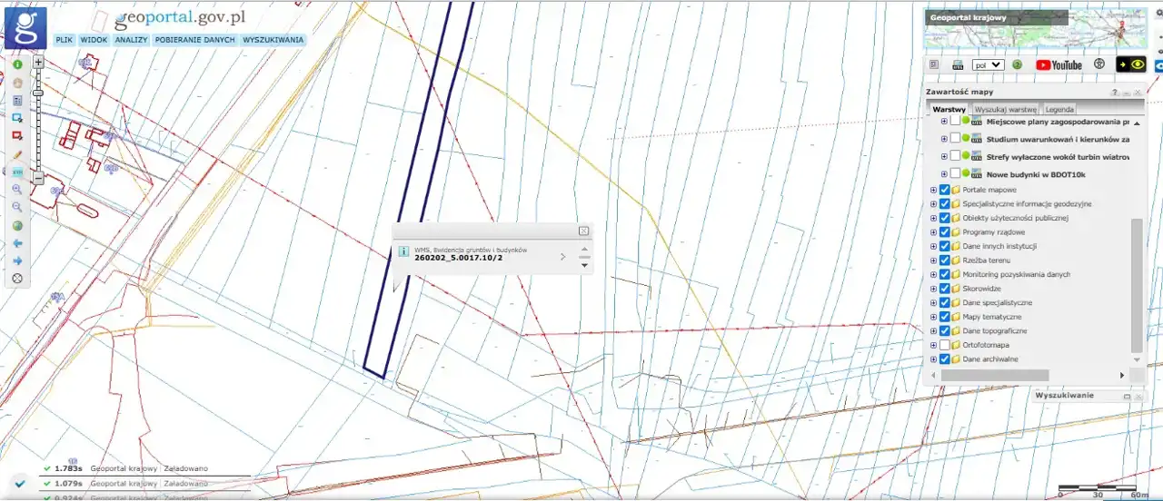Click the high contrast eye icon
The height and width of the screenshot is (501, 1163).
pos(1131,65)
